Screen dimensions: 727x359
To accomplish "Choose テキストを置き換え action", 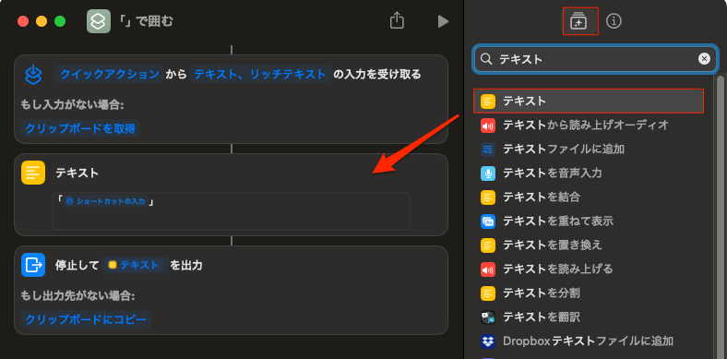I will (589, 245).
